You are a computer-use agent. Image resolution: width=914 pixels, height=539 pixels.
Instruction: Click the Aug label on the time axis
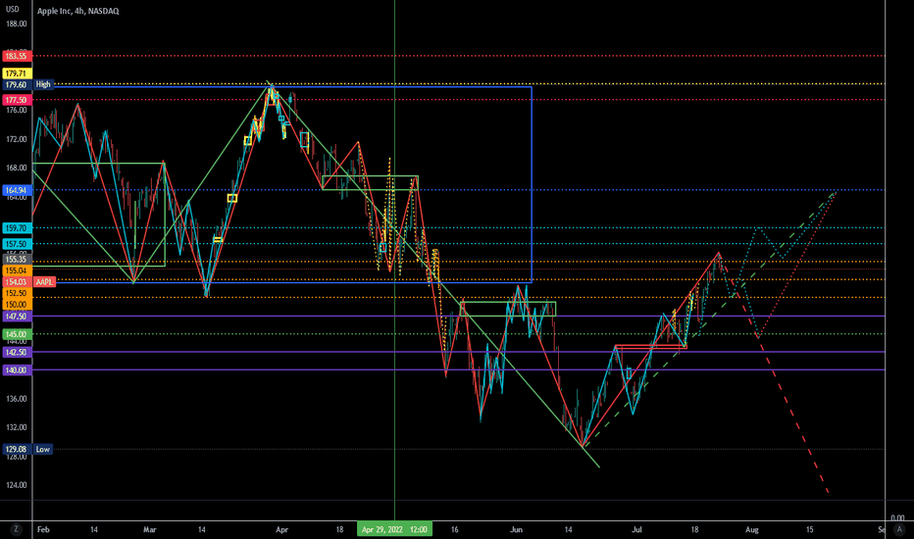(x=752, y=529)
